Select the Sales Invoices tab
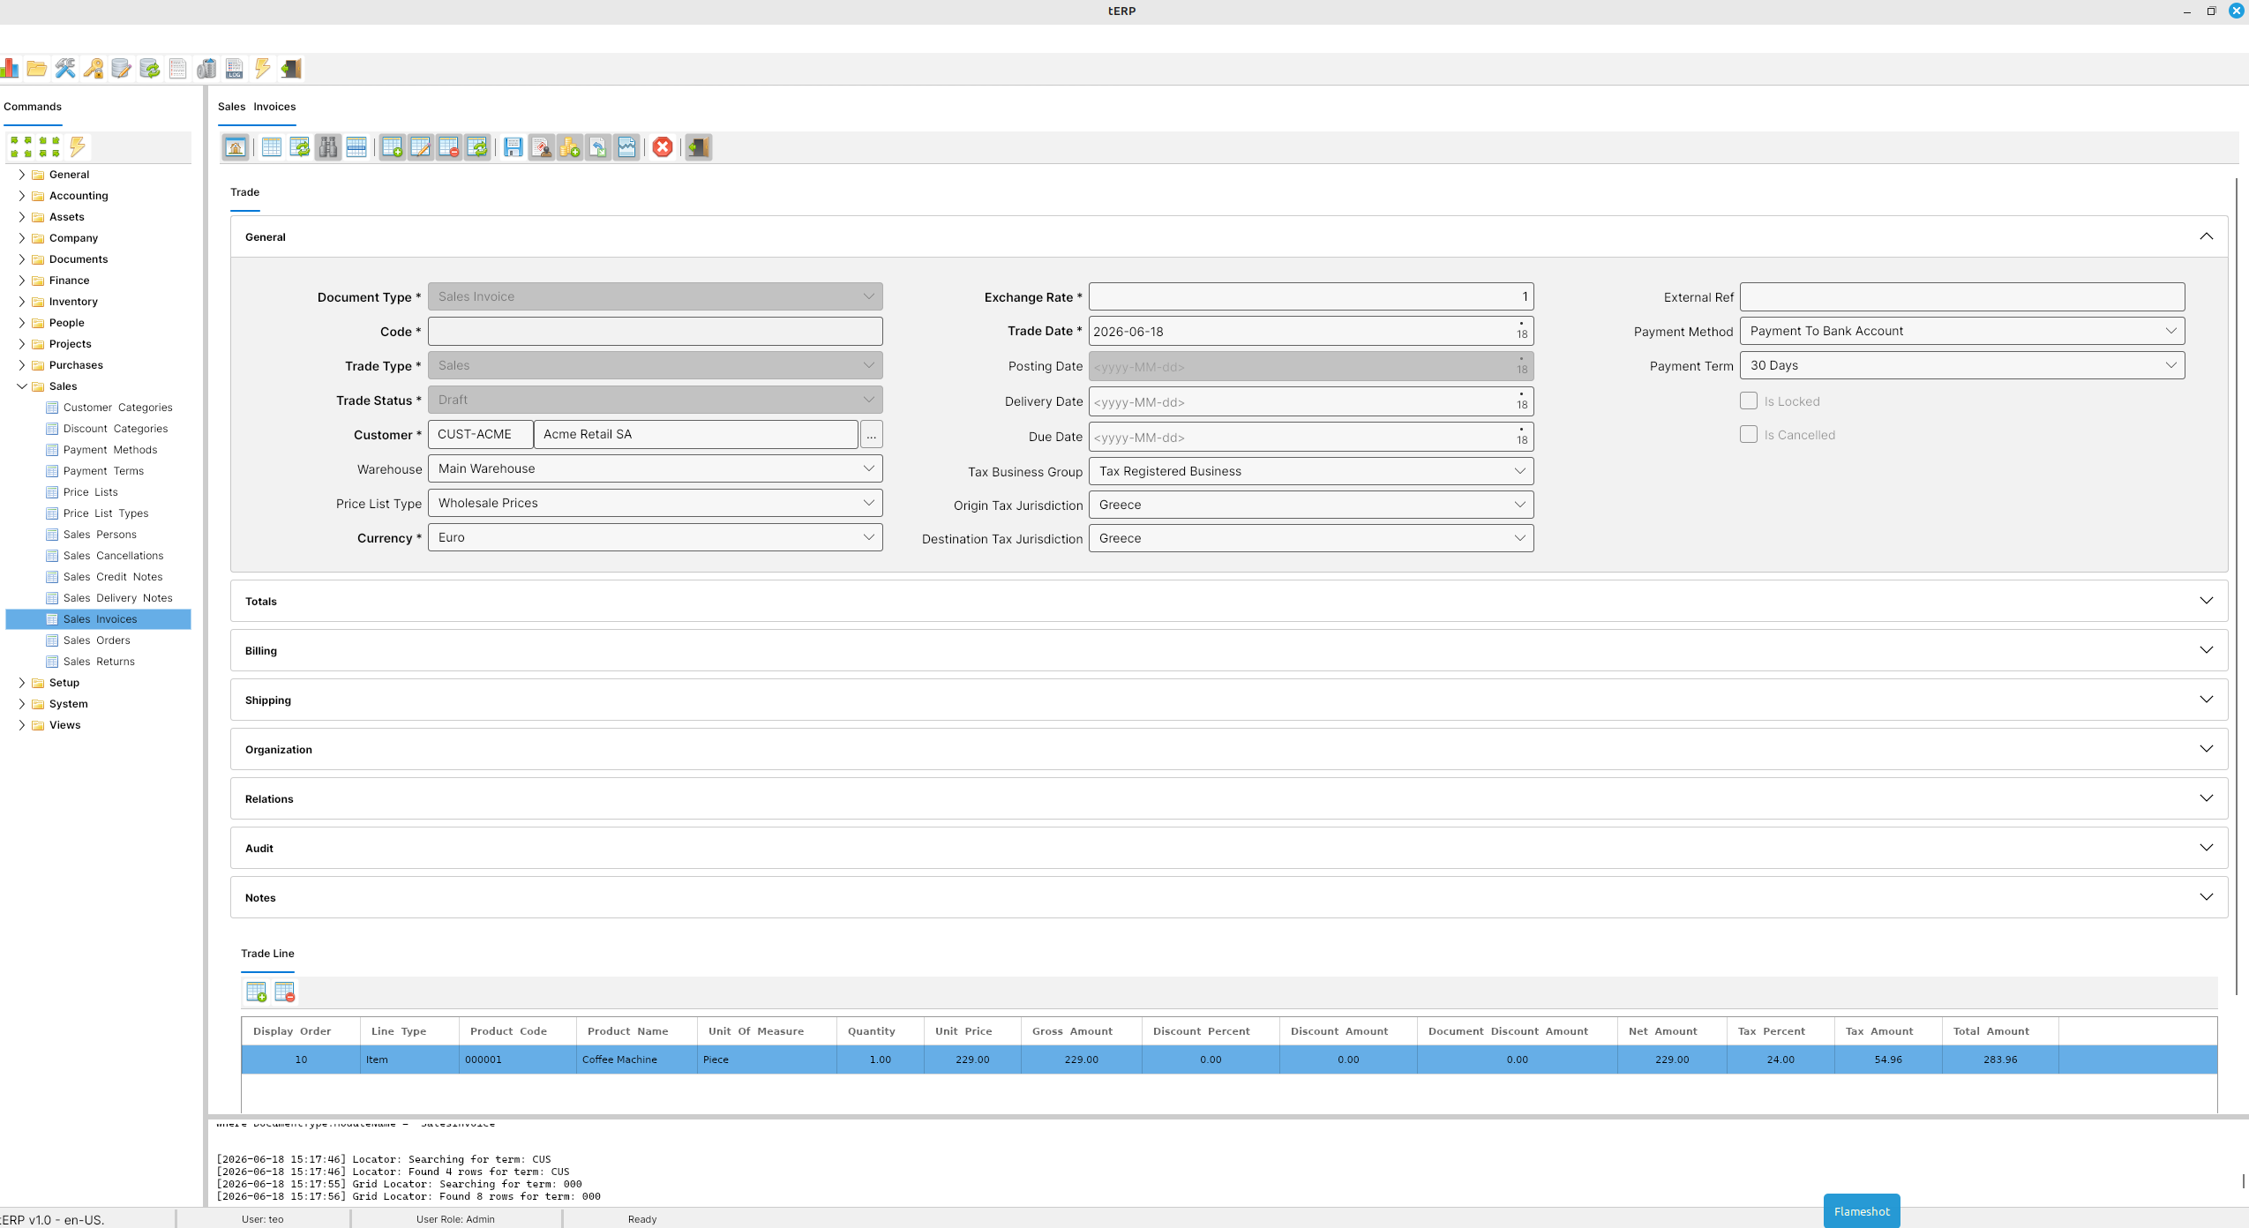Image resolution: width=2249 pixels, height=1228 pixels. (x=257, y=107)
